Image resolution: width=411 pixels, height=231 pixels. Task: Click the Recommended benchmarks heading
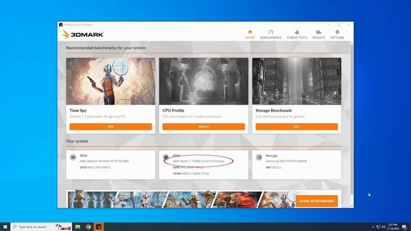pyautogui.click(x=106, y=48)
